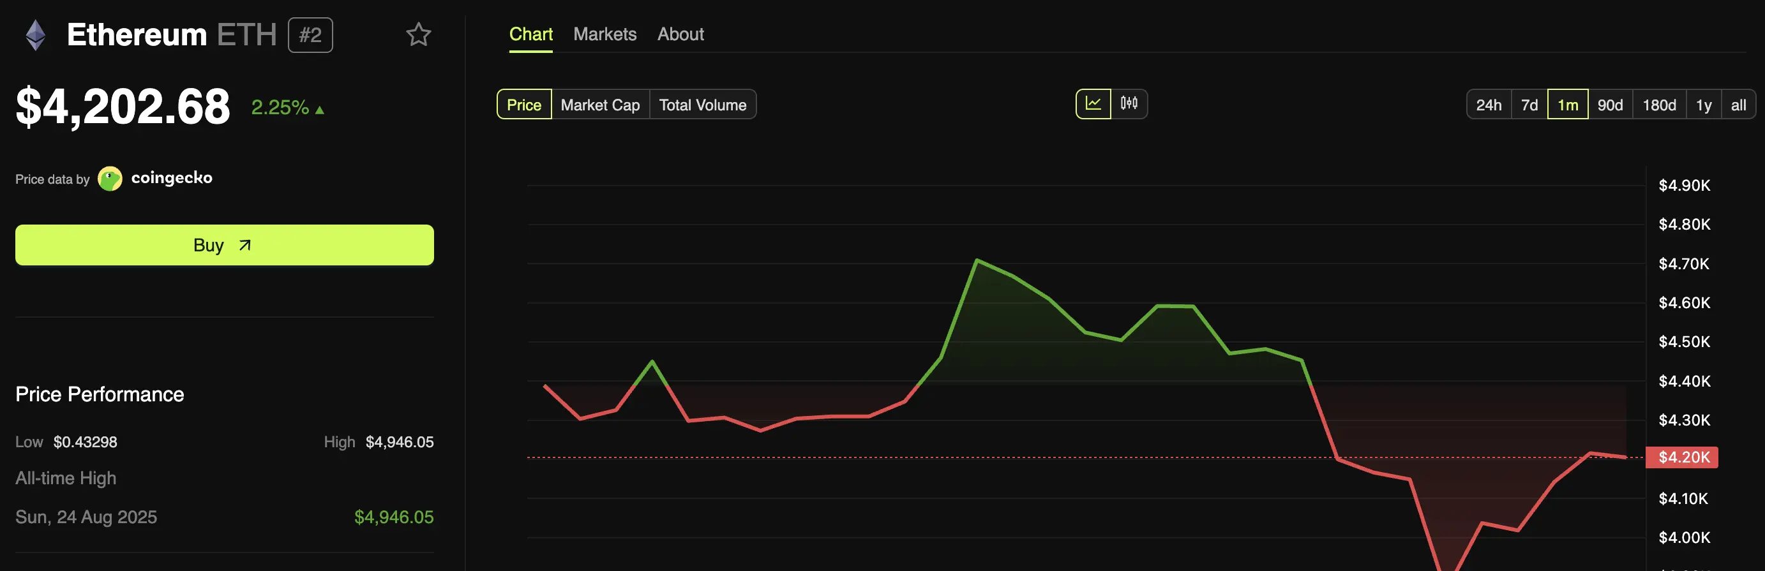Open the About tab
Image resolution: width=1765 pixels, height=571 pixels.
point(680,34)
